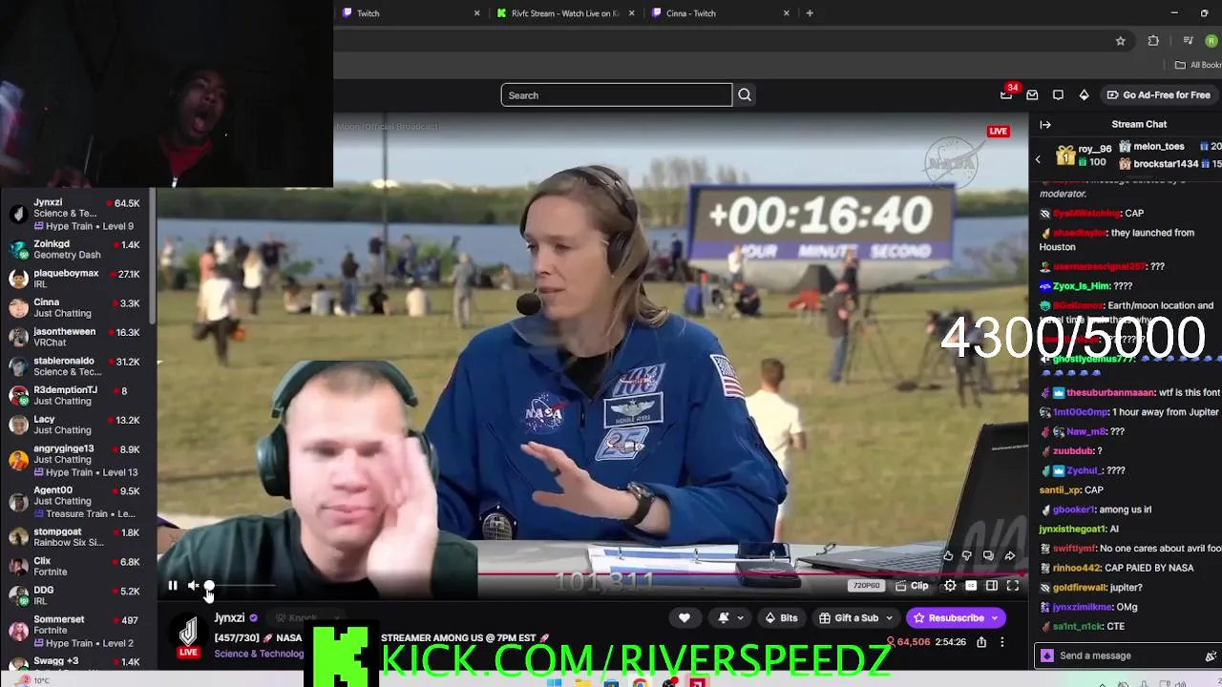Open Sommerset's Fortnite channel
This screenshot has height=687, width=1222.
[78, 631]
